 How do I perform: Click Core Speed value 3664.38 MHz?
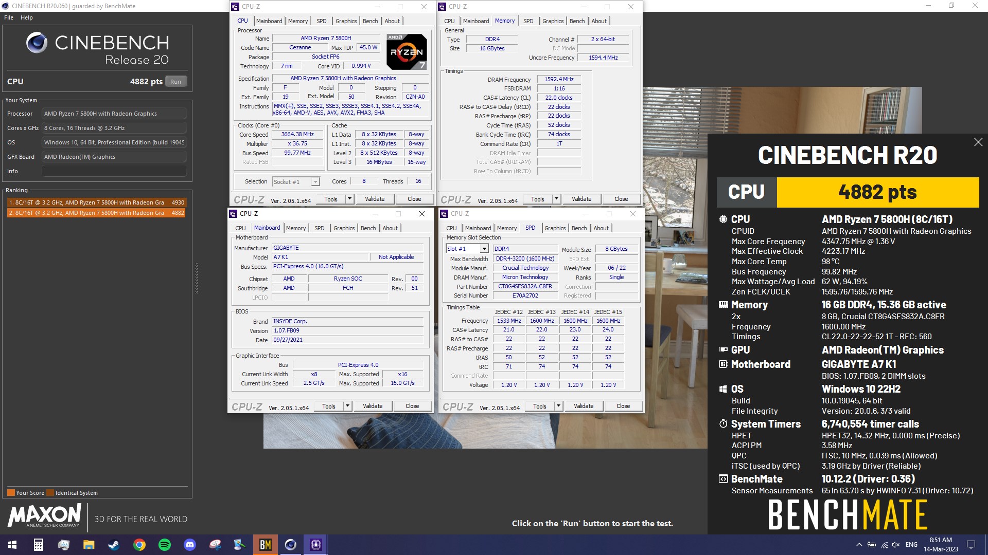click(297, 134)
